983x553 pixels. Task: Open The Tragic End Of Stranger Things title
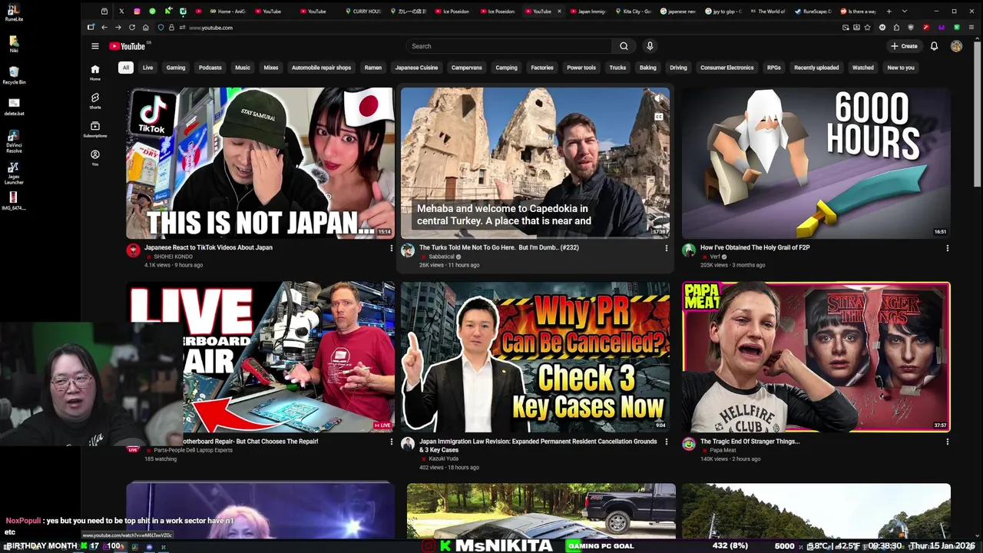(750, 441)
